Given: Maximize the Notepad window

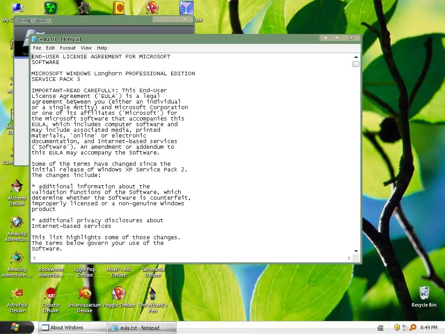Looking at the screenshot, I should 337,38.
